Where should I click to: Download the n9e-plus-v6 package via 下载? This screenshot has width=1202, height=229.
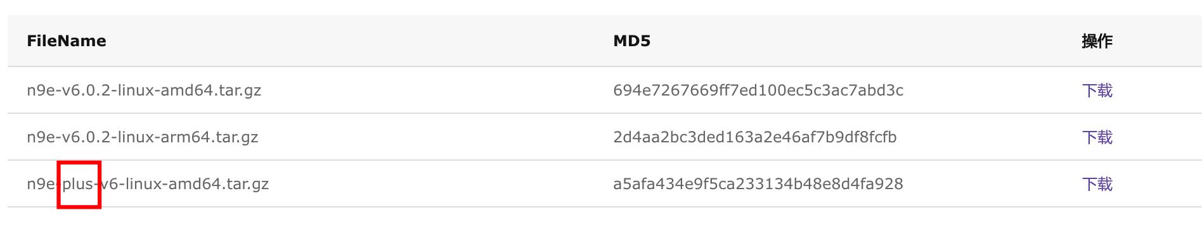1097,184
